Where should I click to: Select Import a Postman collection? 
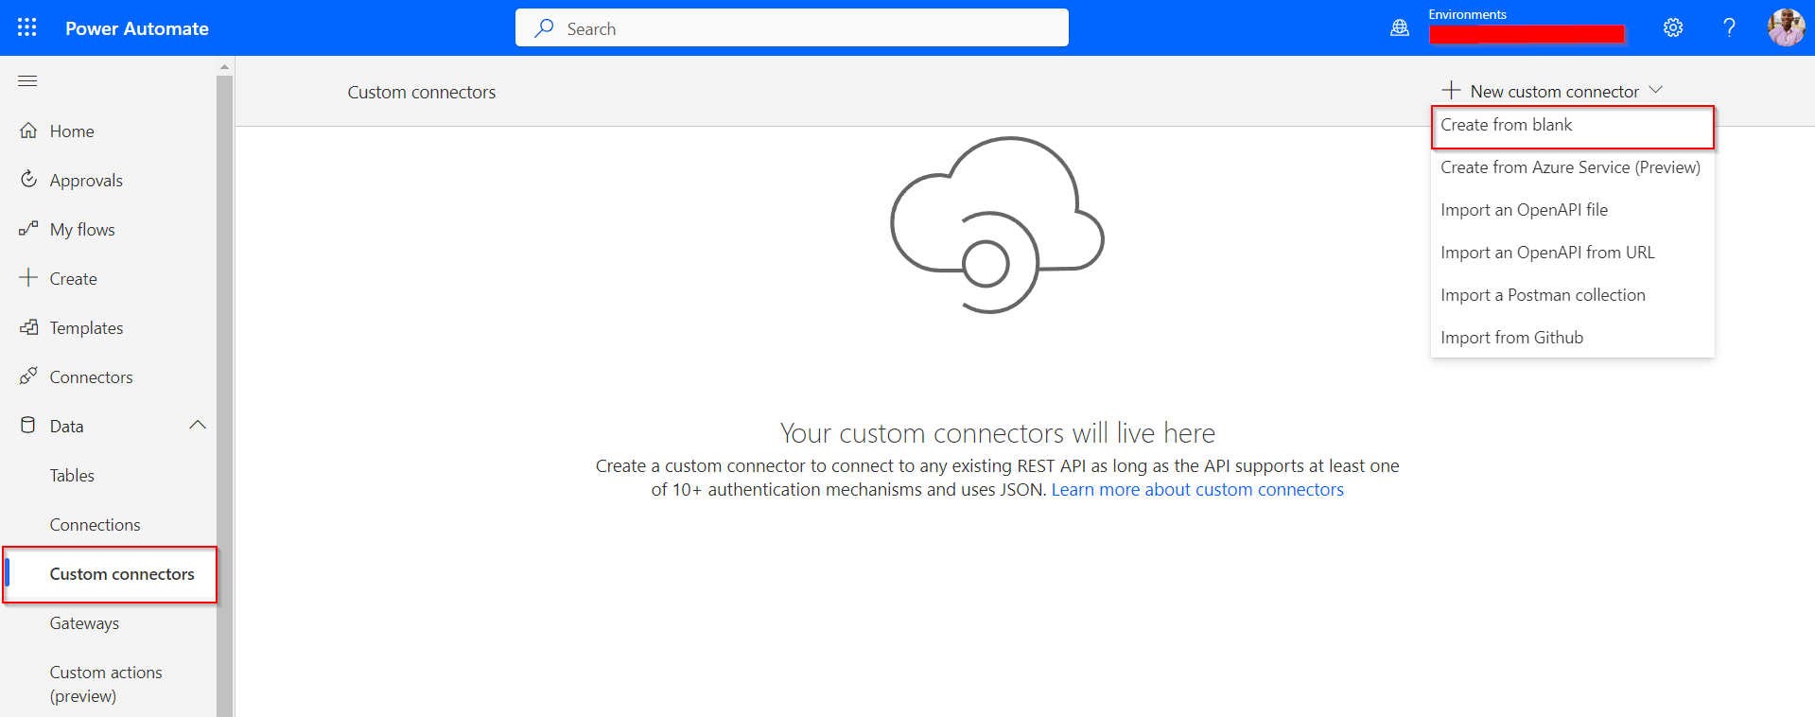(x=1543, y=295)
